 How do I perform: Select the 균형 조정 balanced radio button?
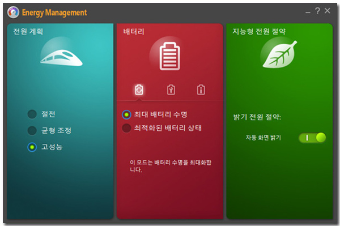click(x=32, y=130)
